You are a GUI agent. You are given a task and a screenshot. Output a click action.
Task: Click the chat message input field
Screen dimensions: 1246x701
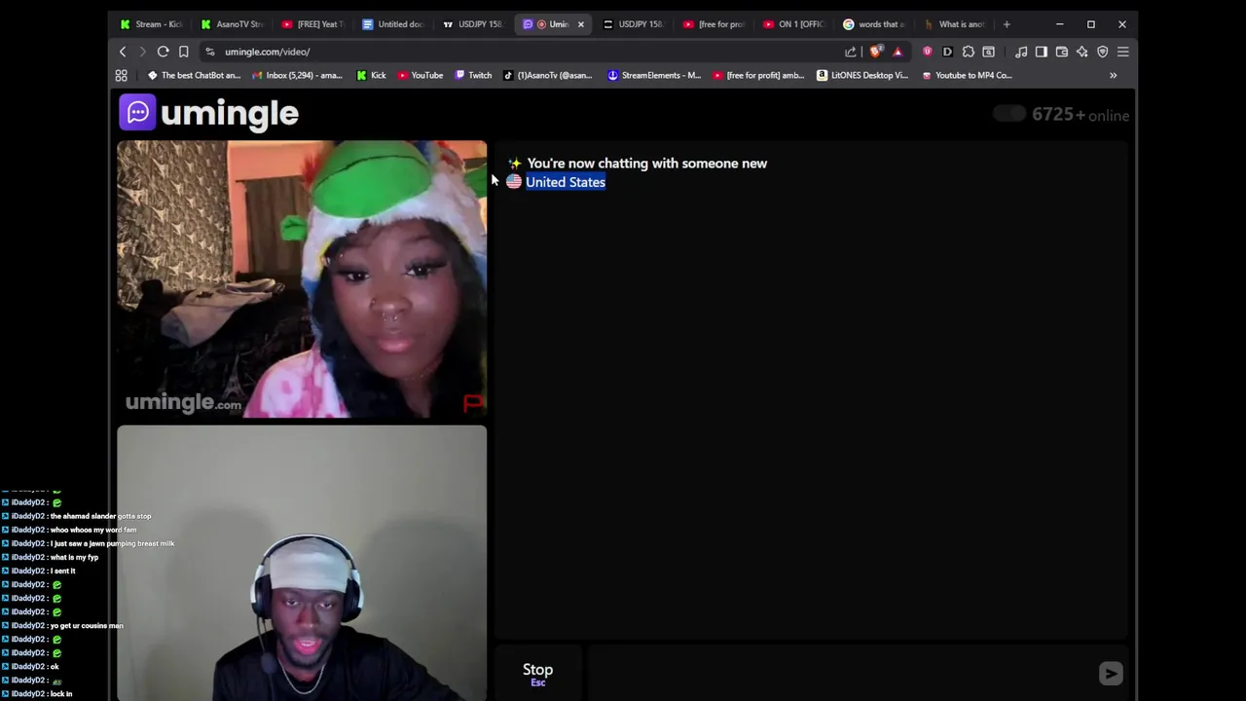click(x=842, y=673)
